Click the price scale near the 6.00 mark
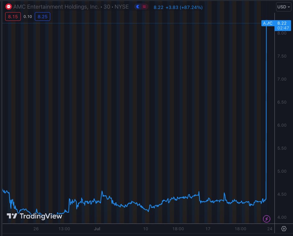Screen dimensions: 293x236 (281, 125)
